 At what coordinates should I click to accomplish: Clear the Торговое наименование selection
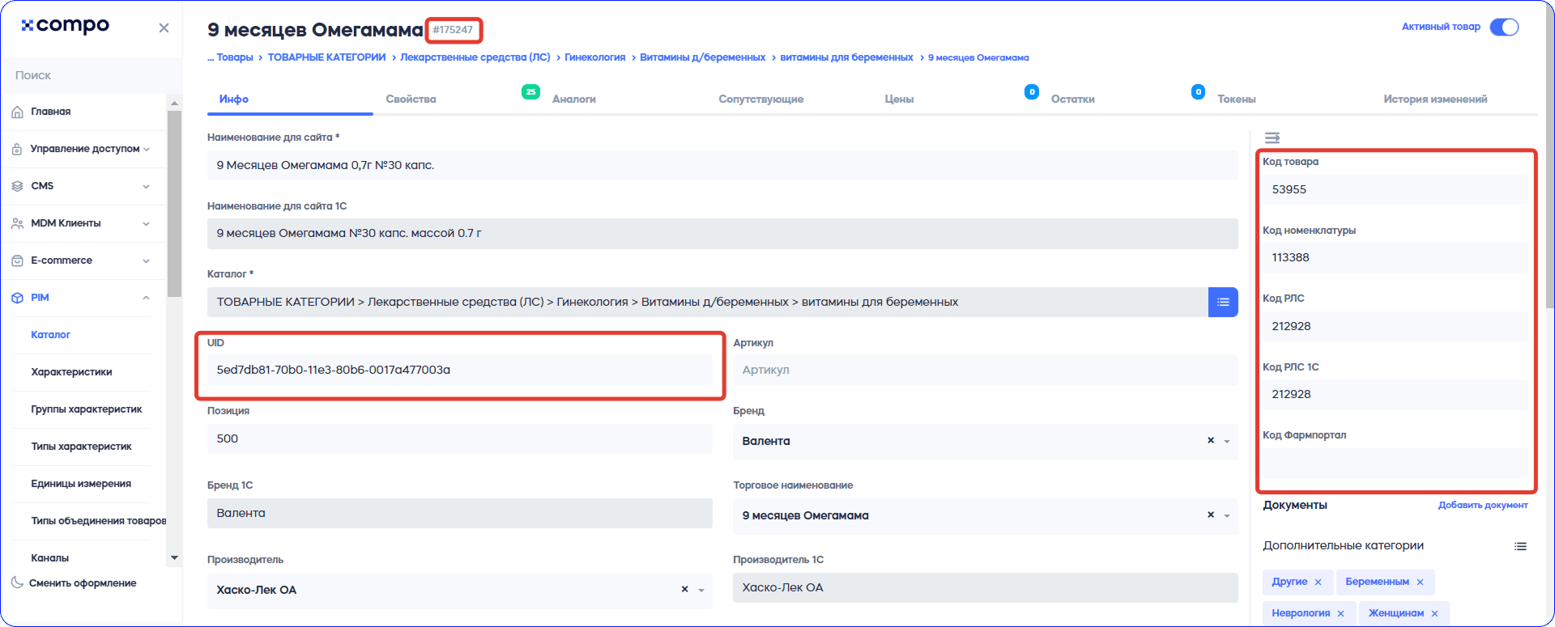(1211, 515)
